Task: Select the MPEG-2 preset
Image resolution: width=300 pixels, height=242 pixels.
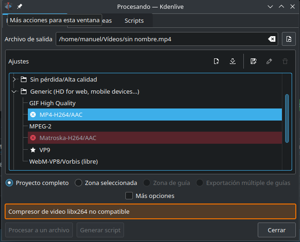Action: pos(41,127)
